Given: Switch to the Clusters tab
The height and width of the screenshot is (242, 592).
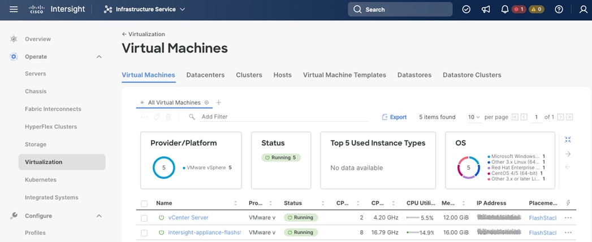Looking at the screenshot, I should (x=249, y=75).
